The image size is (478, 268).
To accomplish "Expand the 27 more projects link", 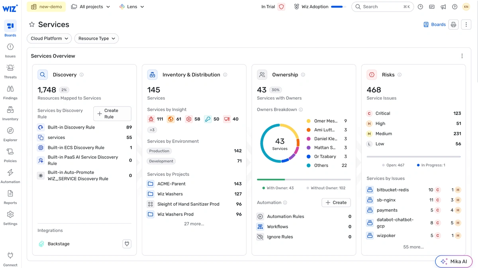I will (x=194, y=224).
